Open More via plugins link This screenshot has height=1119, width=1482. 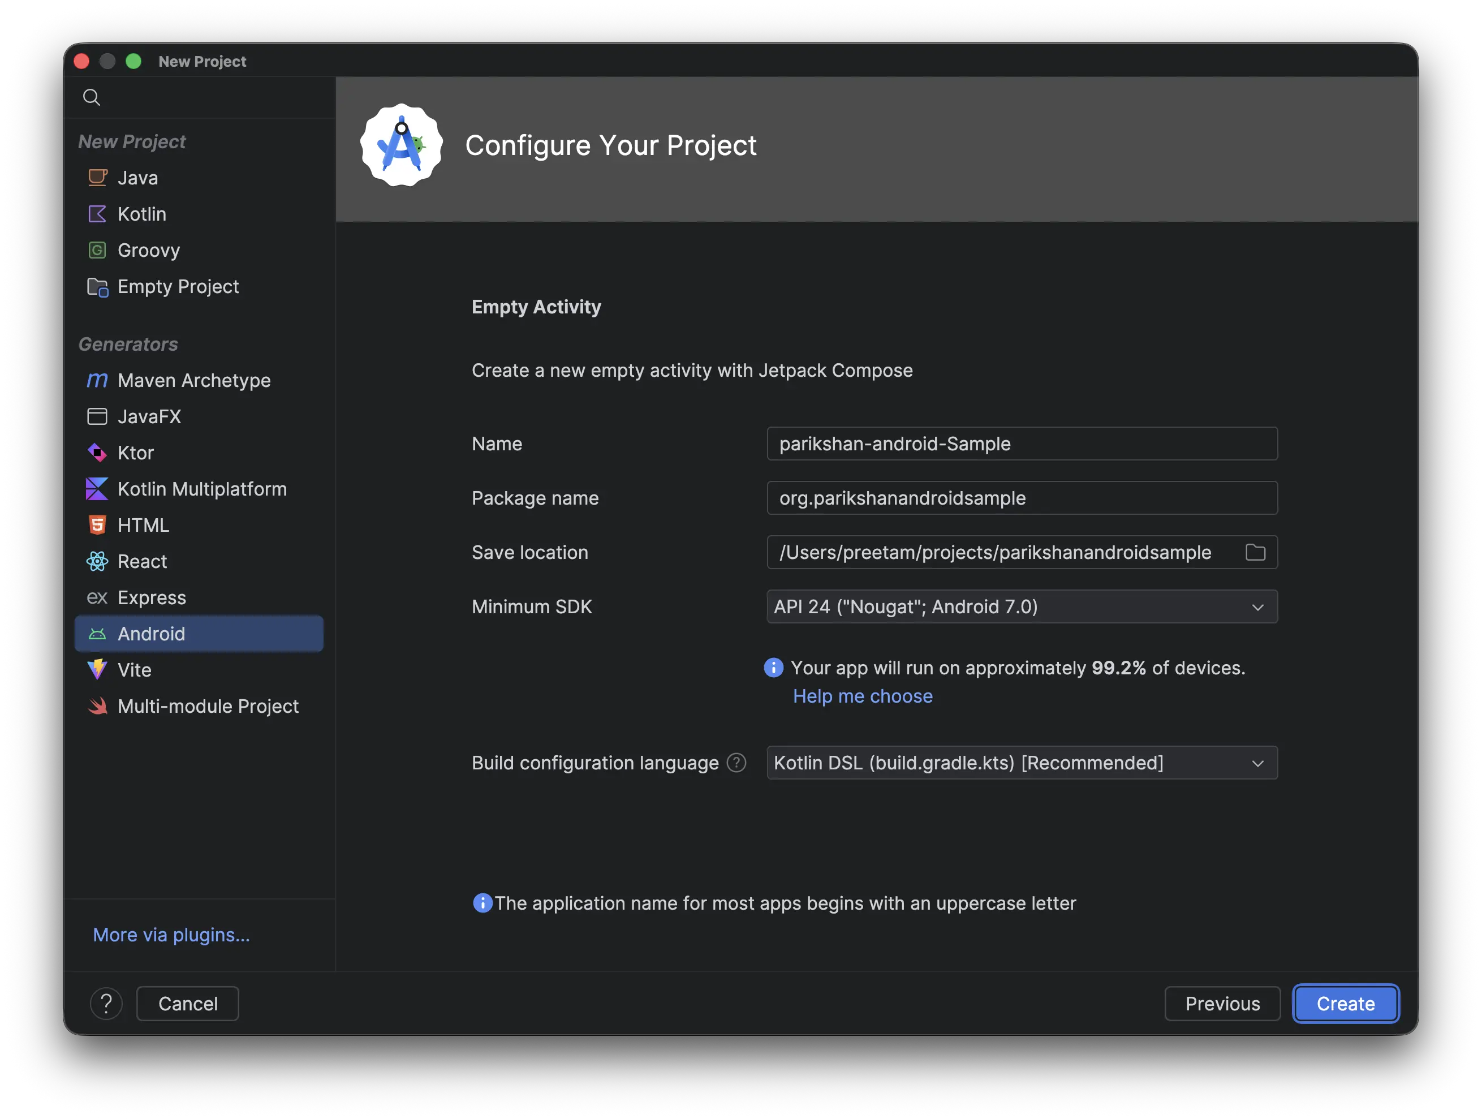coord(171,934)
